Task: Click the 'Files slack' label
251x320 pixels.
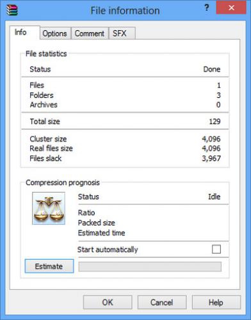Action: click(x=45, y=158)
